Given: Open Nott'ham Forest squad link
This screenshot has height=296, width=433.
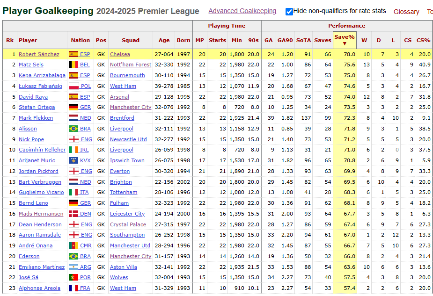Looking at the screenshot, I should click(x=131, y=65).
